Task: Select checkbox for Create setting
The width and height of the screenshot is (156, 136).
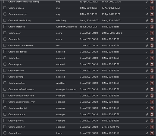Action: point(5,77)
